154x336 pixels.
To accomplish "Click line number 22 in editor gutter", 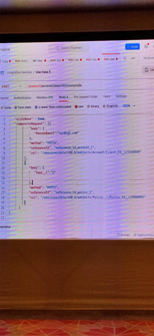I will point(3,218).
